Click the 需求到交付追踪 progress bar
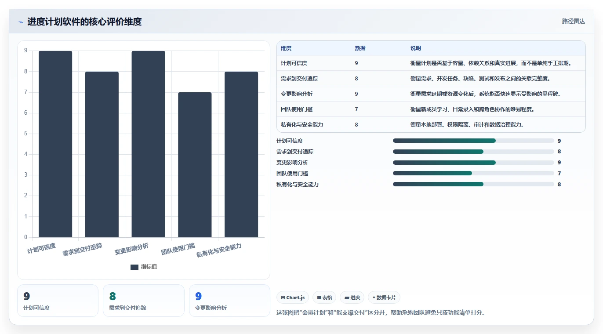Screen dimensions: 603x334 click(x=473, y=152)
